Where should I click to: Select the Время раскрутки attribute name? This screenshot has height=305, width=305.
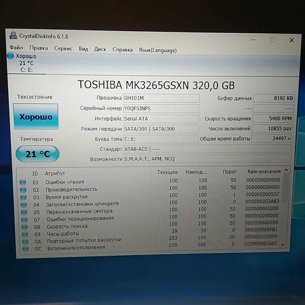click(67, 197)
